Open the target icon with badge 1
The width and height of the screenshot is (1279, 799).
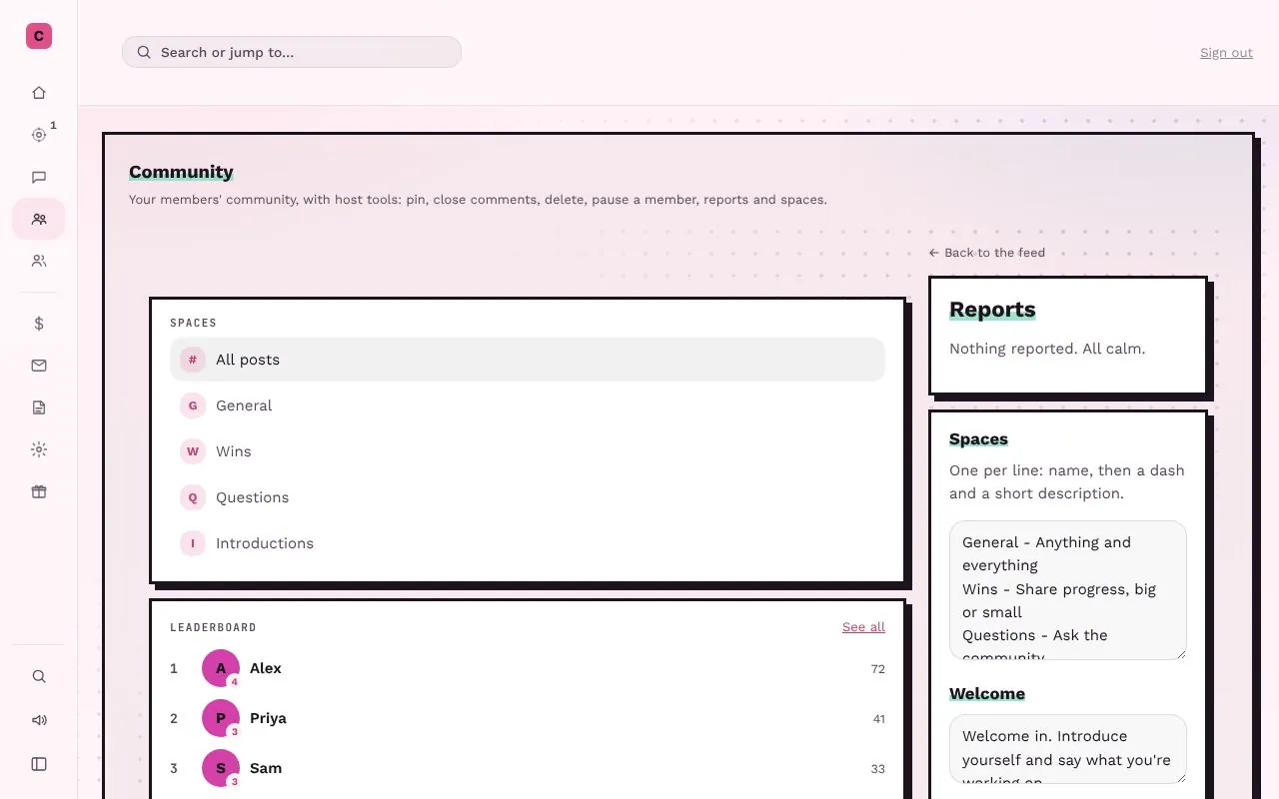click(39, 135)
